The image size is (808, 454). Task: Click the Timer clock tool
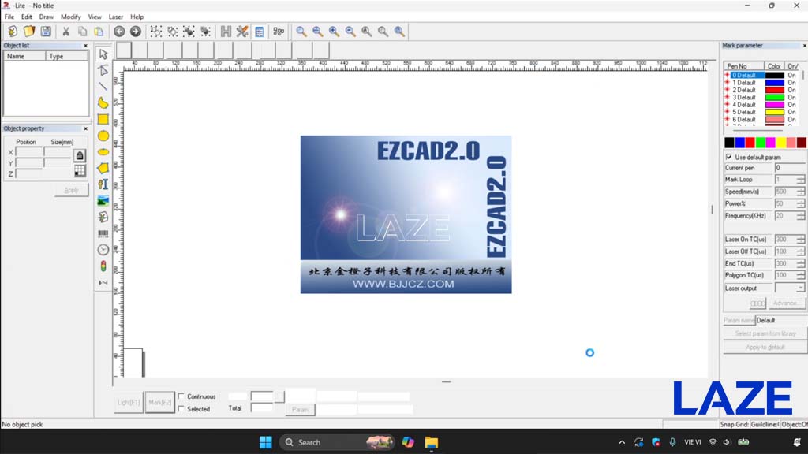click(103, 250)
